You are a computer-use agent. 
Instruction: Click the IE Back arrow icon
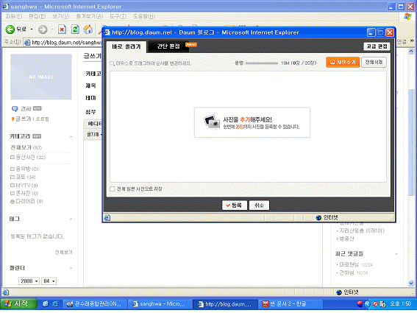pyautogui.click(x=10, y=29)
